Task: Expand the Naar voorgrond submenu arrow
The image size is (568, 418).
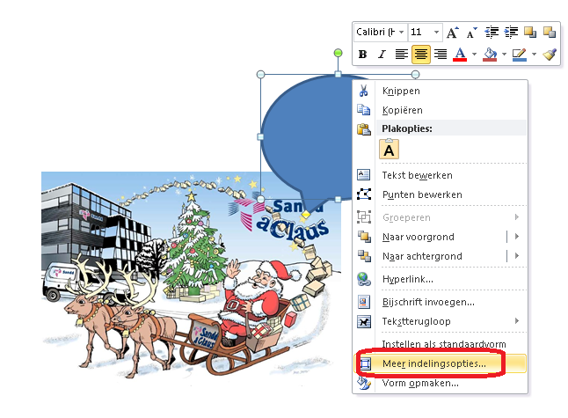Action: tap(517, 237)
